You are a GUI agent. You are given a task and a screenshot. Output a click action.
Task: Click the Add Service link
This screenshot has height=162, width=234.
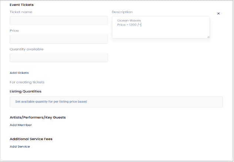pyautogui.click(x=20, y=146)
